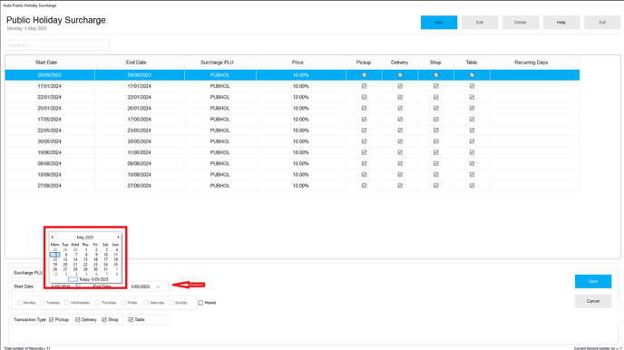Screen dimensions: 624x350
Task: Go to next month in calendar popup
Action: [x=118, y=237]
